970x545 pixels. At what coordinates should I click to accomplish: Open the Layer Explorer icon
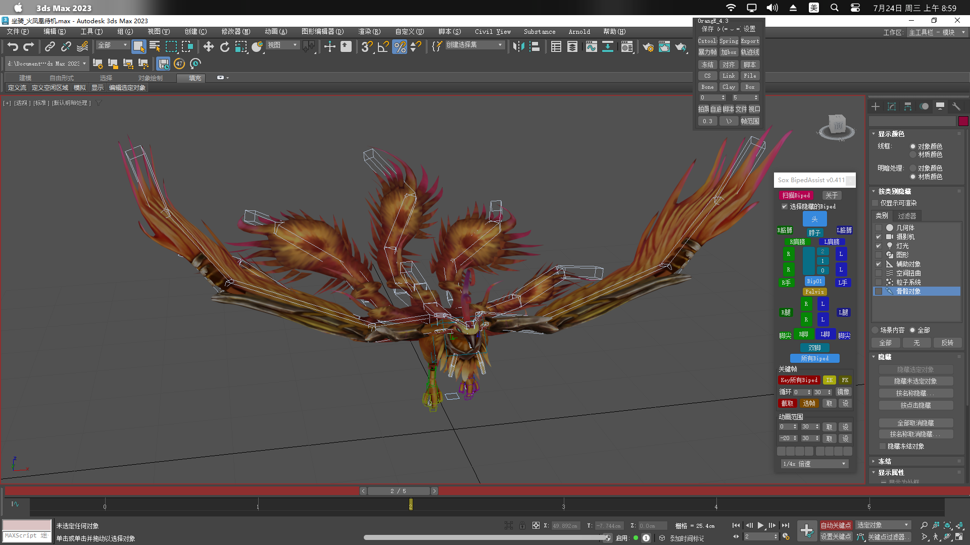point(572,47)
